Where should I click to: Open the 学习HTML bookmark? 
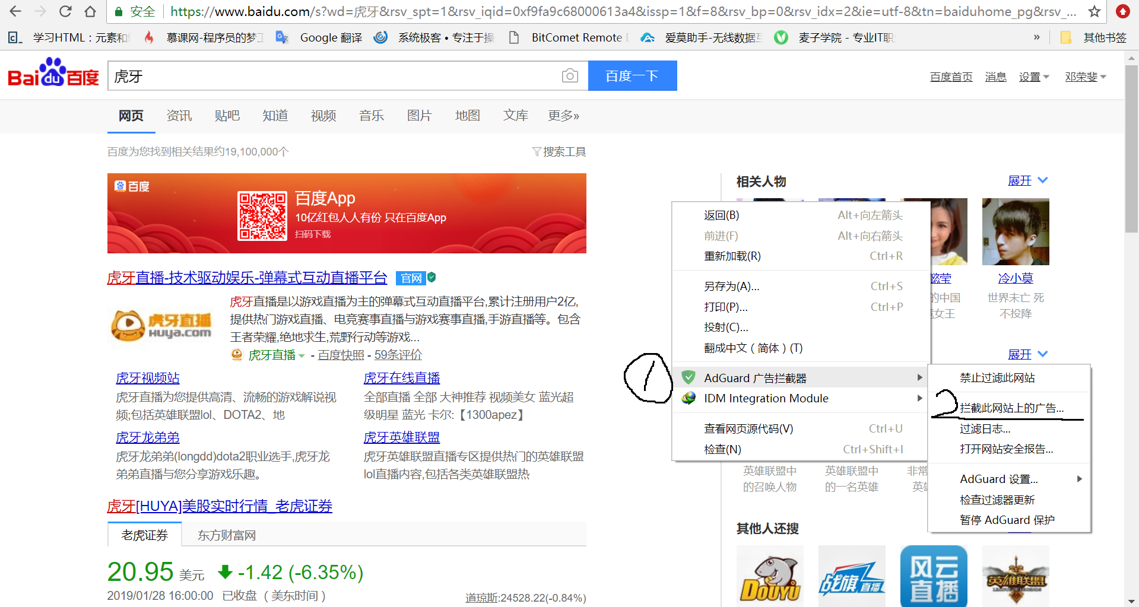[69, 37]
